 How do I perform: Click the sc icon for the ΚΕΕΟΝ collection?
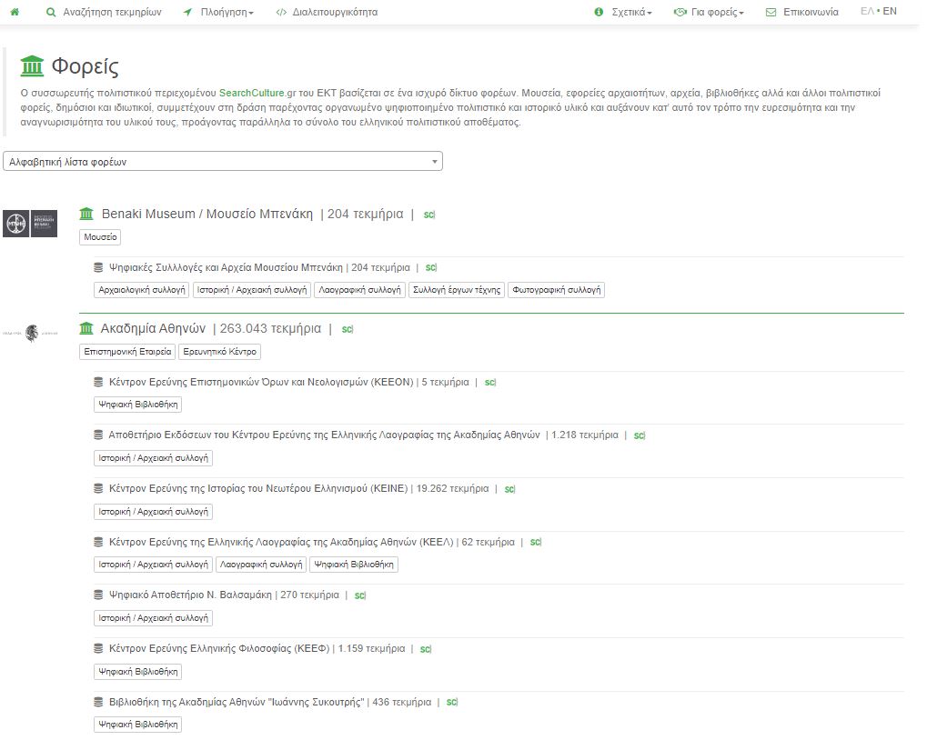(489, 383)
